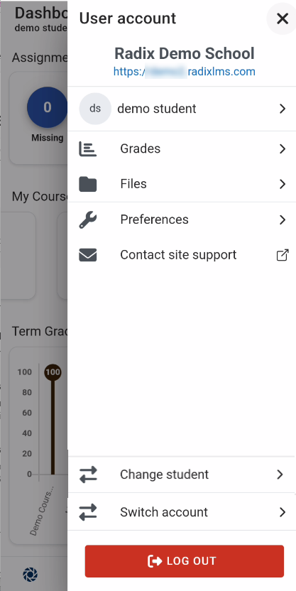Image resolution: width=296 pixels, height=591 pixels.
Task: Select the Change student option
Action: click(x=182, y=475)
